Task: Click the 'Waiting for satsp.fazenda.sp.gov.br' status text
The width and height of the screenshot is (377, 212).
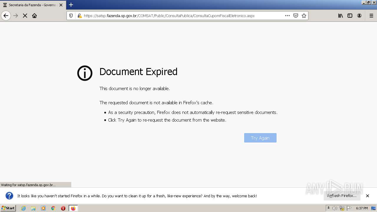Action: pyautogui.click(x=28, y=185)
